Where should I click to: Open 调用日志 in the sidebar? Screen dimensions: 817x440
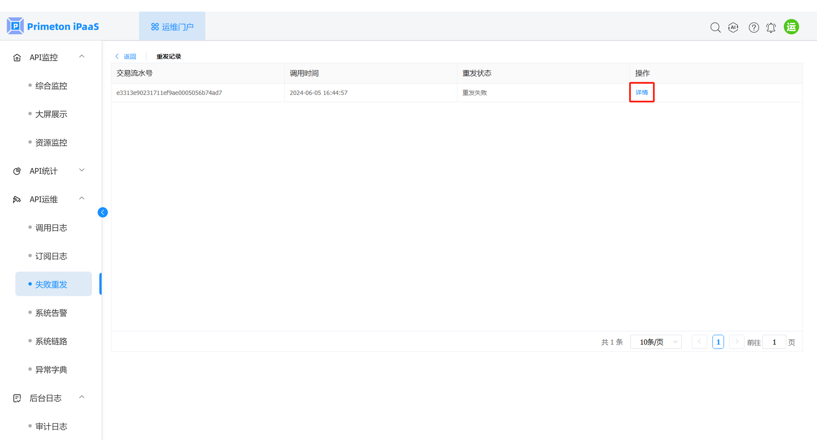pos(51,228)
